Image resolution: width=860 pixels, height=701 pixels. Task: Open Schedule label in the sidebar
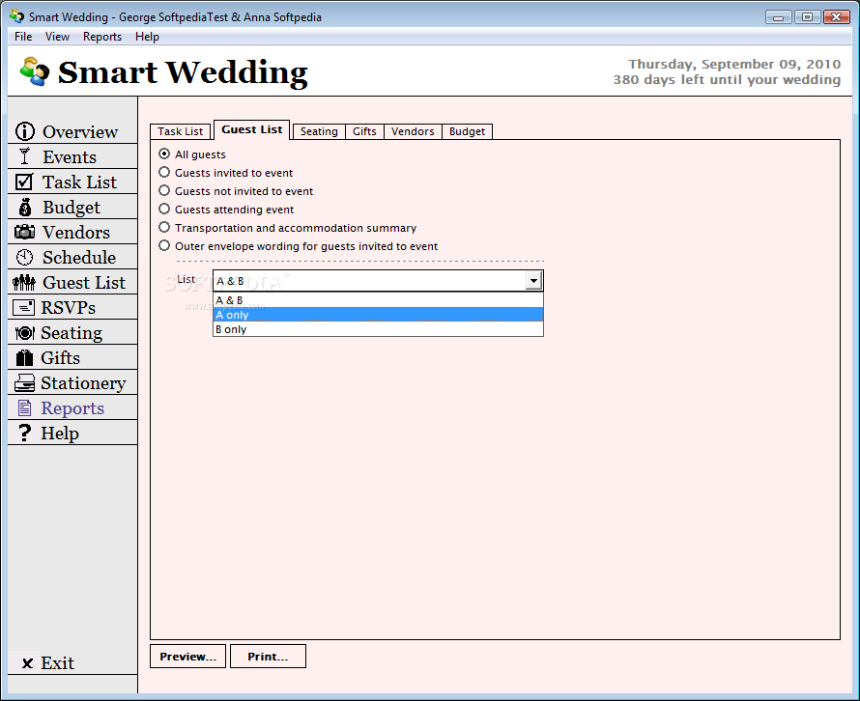point(79,258)
